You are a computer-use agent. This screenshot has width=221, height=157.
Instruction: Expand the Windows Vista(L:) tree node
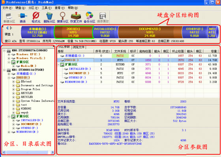pyautogui.click(x=9, y=58)
